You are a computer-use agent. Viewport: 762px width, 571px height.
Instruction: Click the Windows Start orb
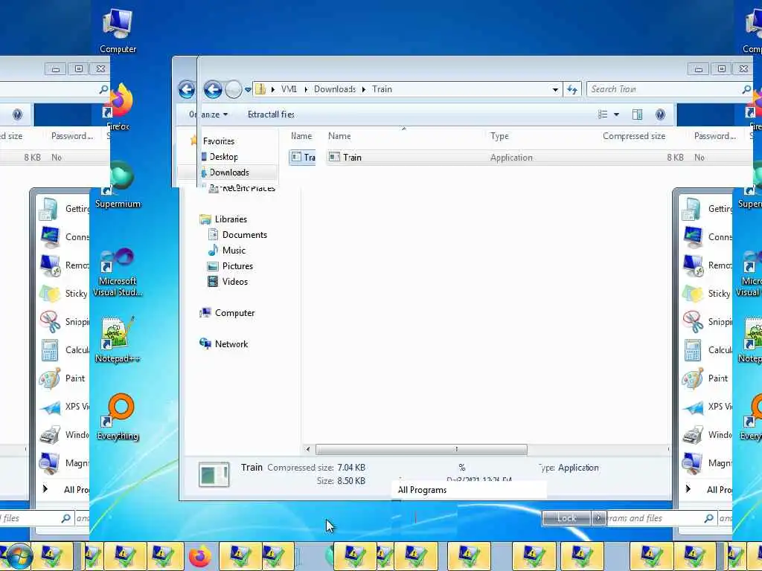coord(19,556)
